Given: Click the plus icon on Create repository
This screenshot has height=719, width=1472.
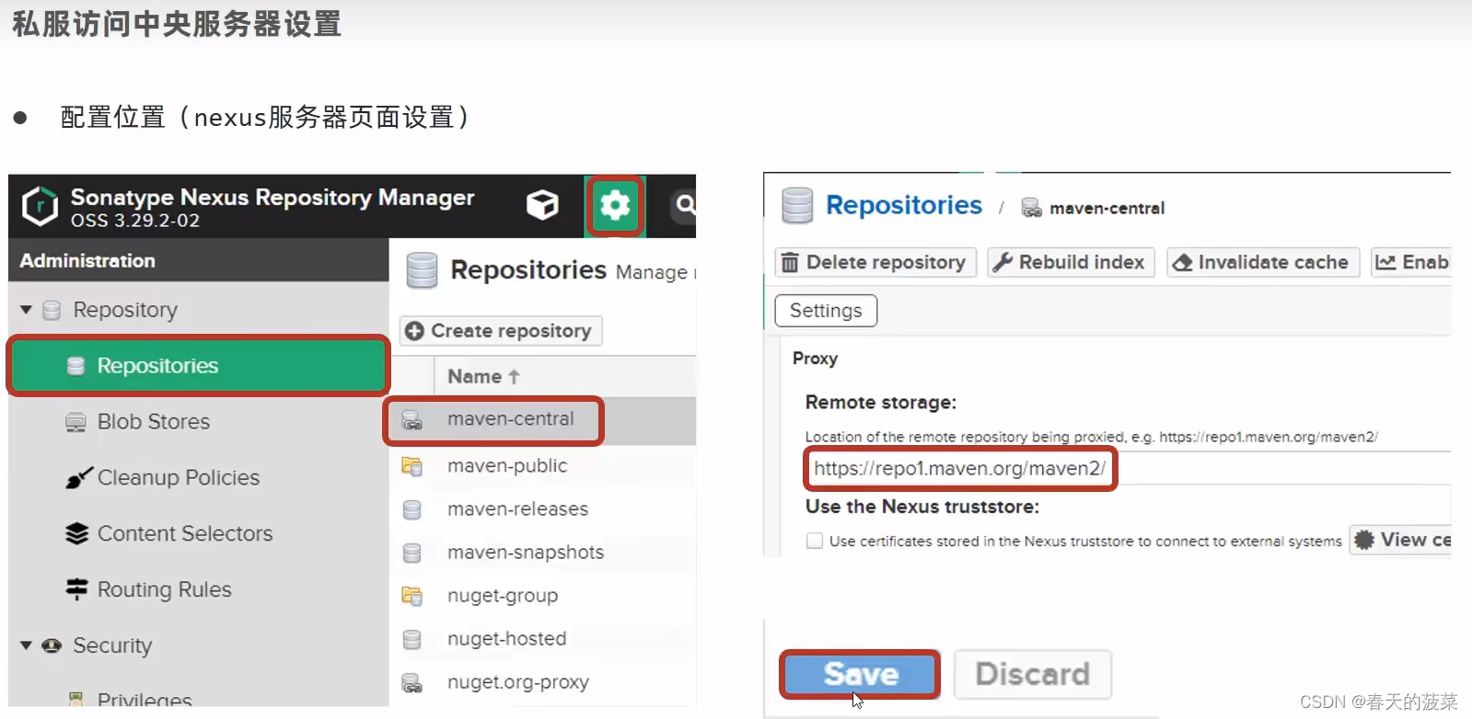Looking at the screenshot, I should (415, 331).
